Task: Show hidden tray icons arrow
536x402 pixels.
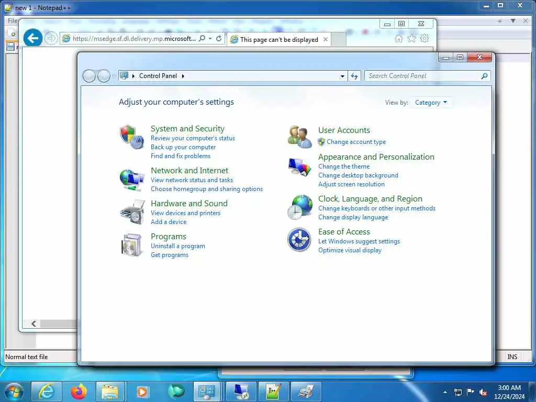Action: coord(445,393)
